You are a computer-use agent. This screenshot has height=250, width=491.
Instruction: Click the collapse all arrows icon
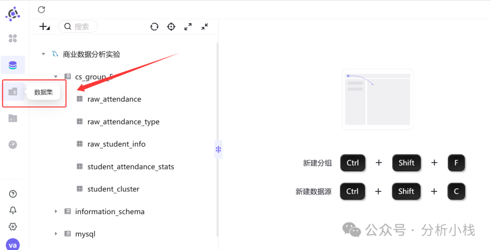point(205,27)
